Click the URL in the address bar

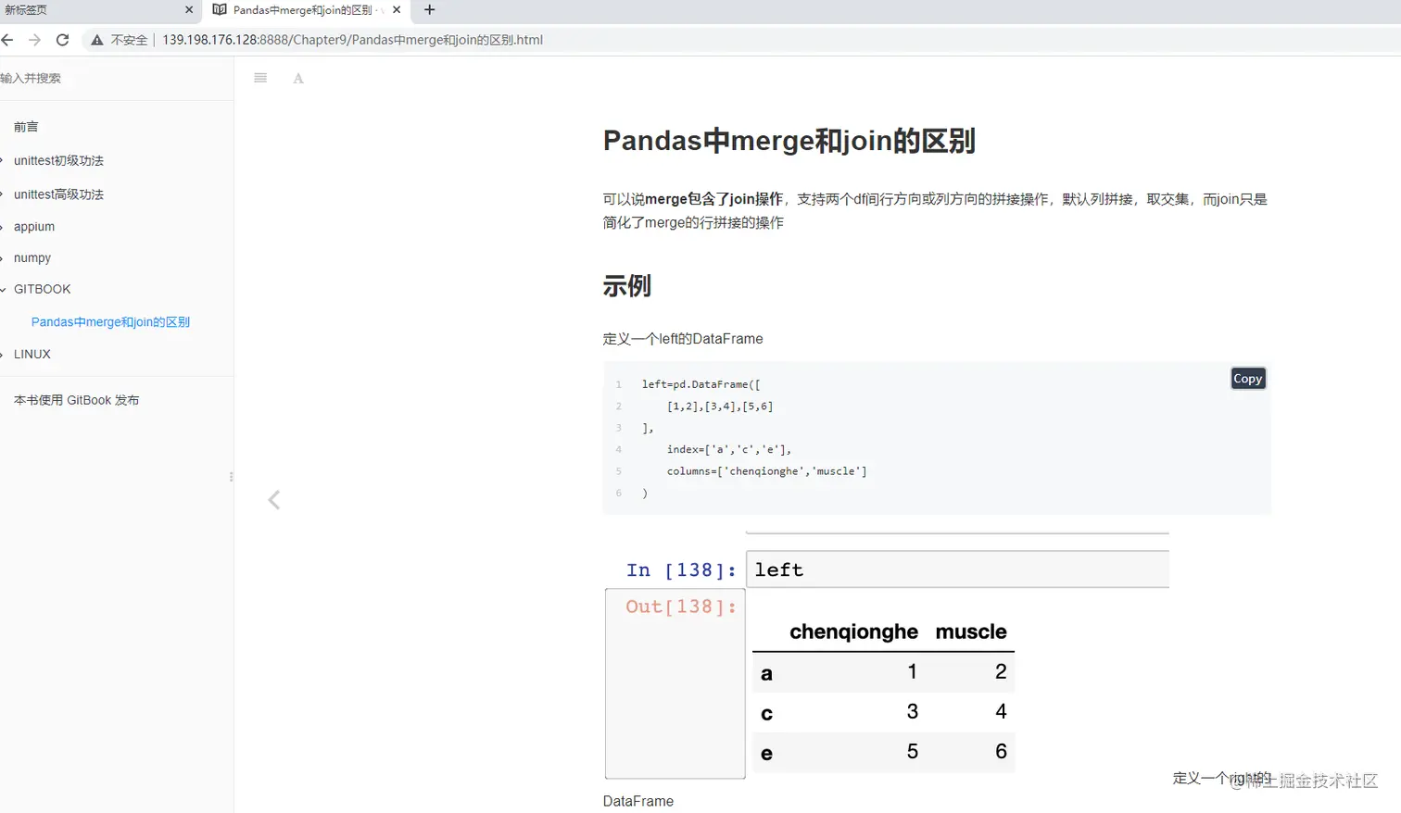pos(353,40)
